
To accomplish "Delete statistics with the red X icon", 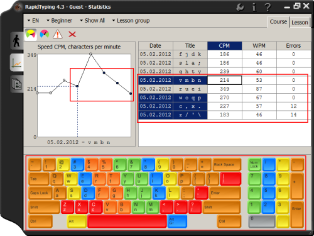I will (72, 34).
